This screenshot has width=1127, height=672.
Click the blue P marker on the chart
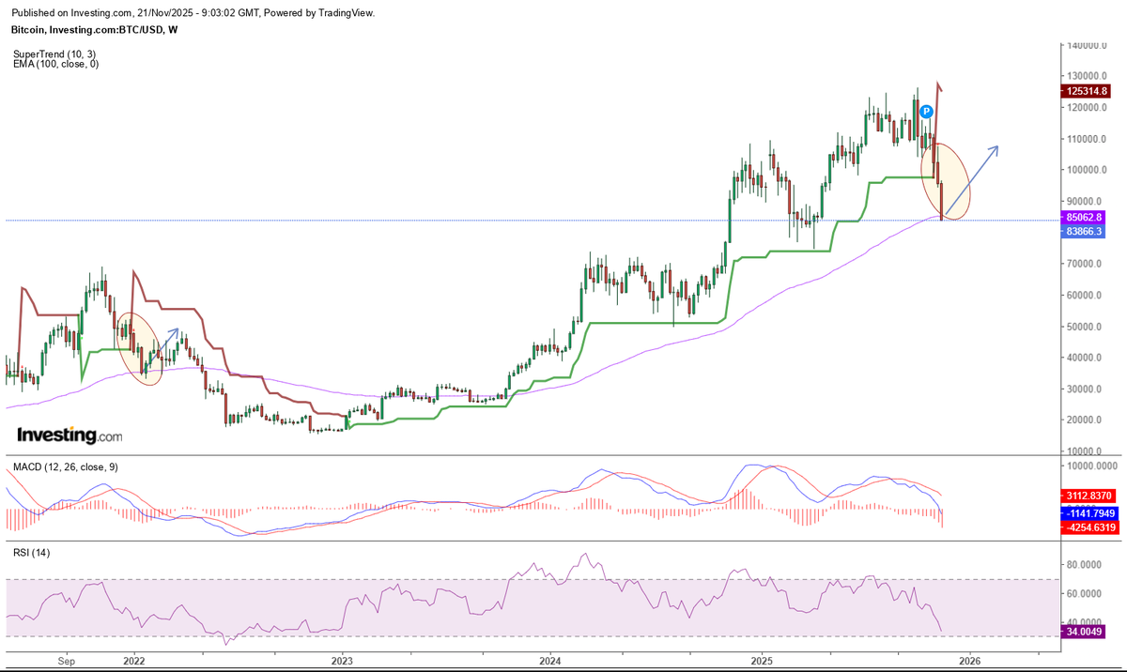point(926,111)
